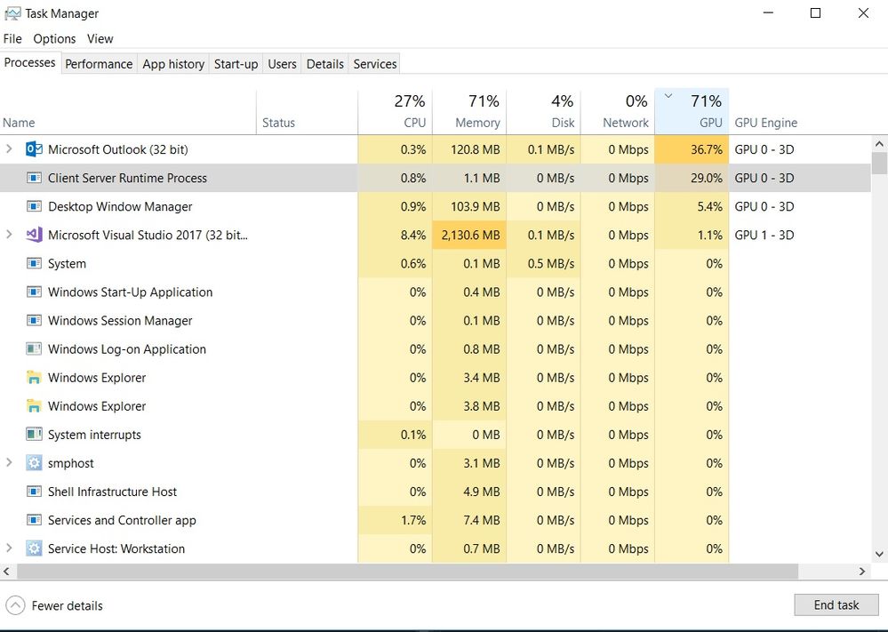Switch to the Performance tab
Screen dimensions: 888x632
(x=99, y=64)
